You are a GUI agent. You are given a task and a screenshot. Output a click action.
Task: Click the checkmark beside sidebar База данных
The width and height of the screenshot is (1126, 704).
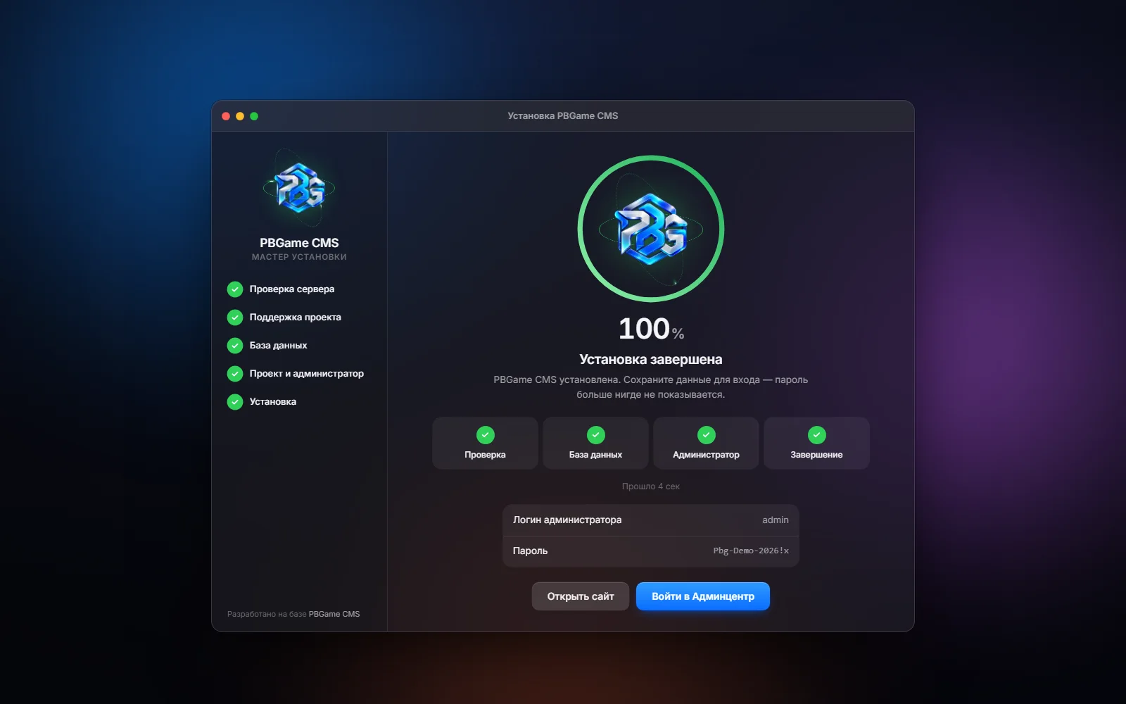[235, 346]
